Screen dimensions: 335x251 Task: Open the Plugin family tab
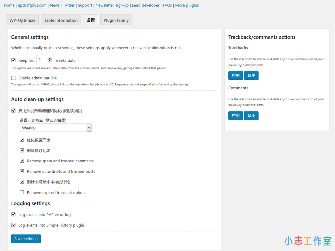coord(116,20)
